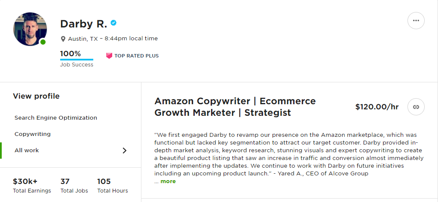Expand the All work chevron arrow
The height and width of the screenshot is (202, 438).
click(125, 151)
